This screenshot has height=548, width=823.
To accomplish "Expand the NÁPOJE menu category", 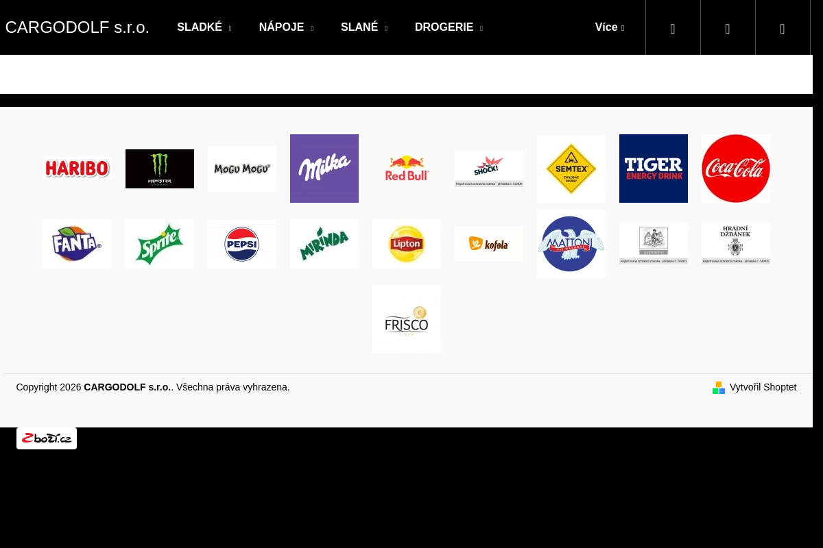I will click(x=286, y=27).
